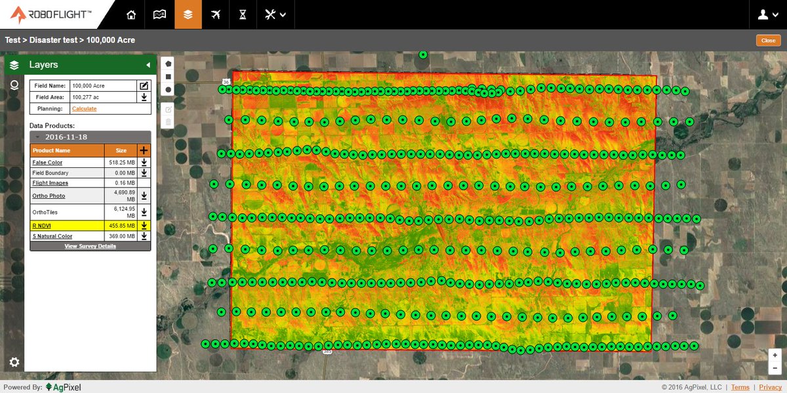Image resolution: width=787 pixels, height=393 pixels.
Task: Expand the tools wrench dropdown menu
Action: click(x=275, y=14)
